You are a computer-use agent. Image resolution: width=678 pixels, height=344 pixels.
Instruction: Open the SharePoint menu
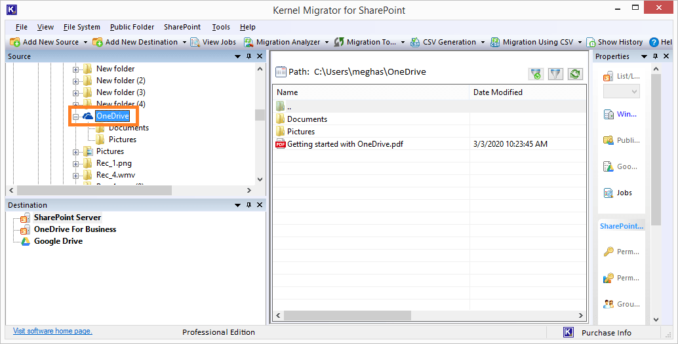click(182, 27)
